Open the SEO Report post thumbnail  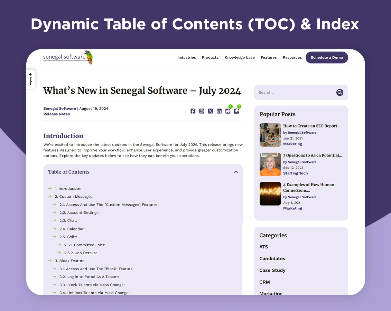pos(270,135)
